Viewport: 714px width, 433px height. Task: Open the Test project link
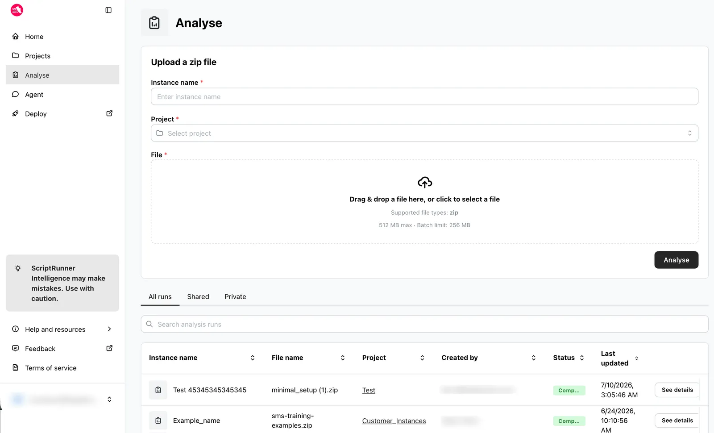pyautogui.click(x=369, y=390)
